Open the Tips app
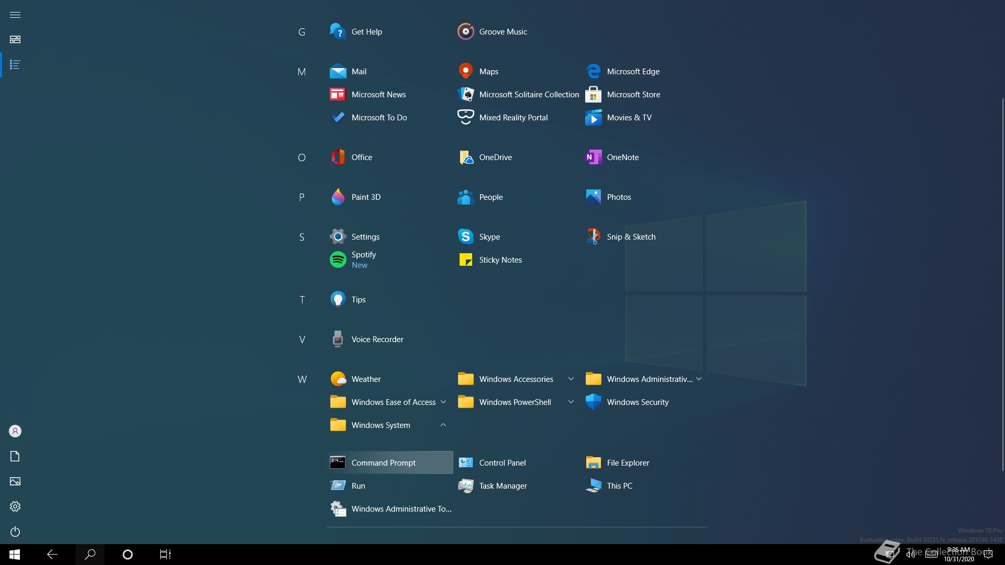The image size is (1005, 565). (x=389, y=299)
